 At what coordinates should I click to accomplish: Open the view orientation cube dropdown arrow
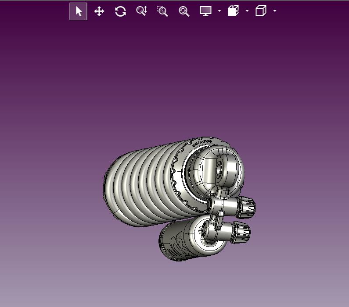pos(275,11)
